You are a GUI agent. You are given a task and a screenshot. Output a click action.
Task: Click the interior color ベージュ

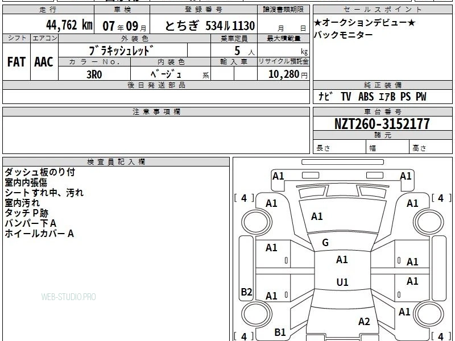(166, 74)
